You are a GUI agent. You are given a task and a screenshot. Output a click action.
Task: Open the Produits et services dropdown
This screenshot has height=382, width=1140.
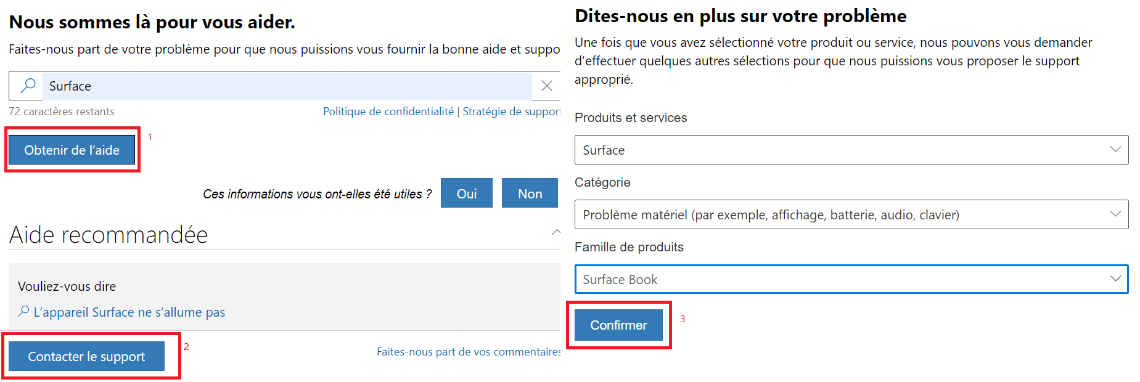tap(851, 150)
